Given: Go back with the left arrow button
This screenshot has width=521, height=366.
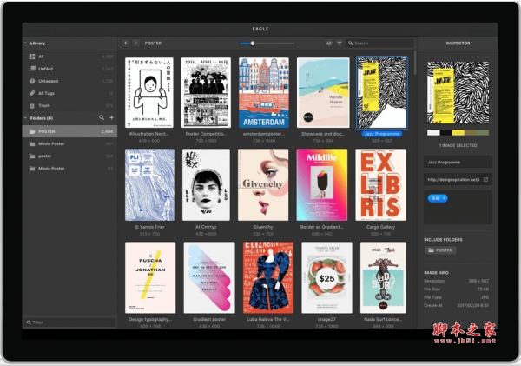Looking at the screenshot, I should click(125, 43).
